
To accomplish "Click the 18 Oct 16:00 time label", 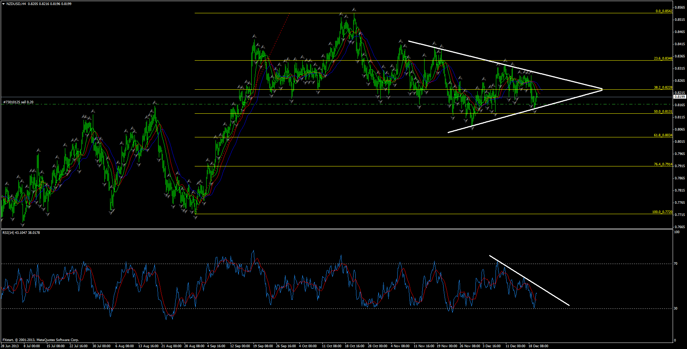I will point(355,346).
